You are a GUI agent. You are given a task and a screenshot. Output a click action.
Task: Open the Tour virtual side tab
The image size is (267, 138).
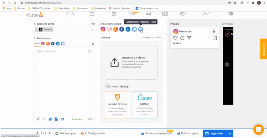(263, 49)
